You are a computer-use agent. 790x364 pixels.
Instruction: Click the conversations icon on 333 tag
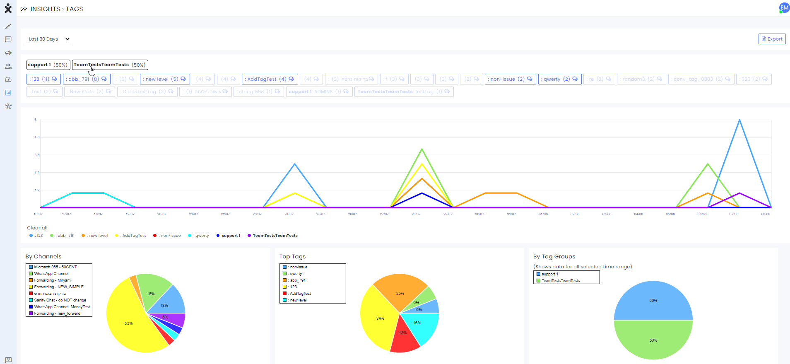click(x=765, y=79)
